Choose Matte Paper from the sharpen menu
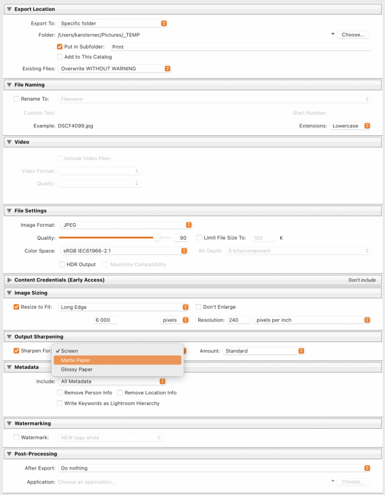385x495 pixels. pyautogui.click(x=118, y=360)
